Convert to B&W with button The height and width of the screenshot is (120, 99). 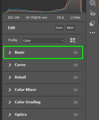tap(71, 28)
